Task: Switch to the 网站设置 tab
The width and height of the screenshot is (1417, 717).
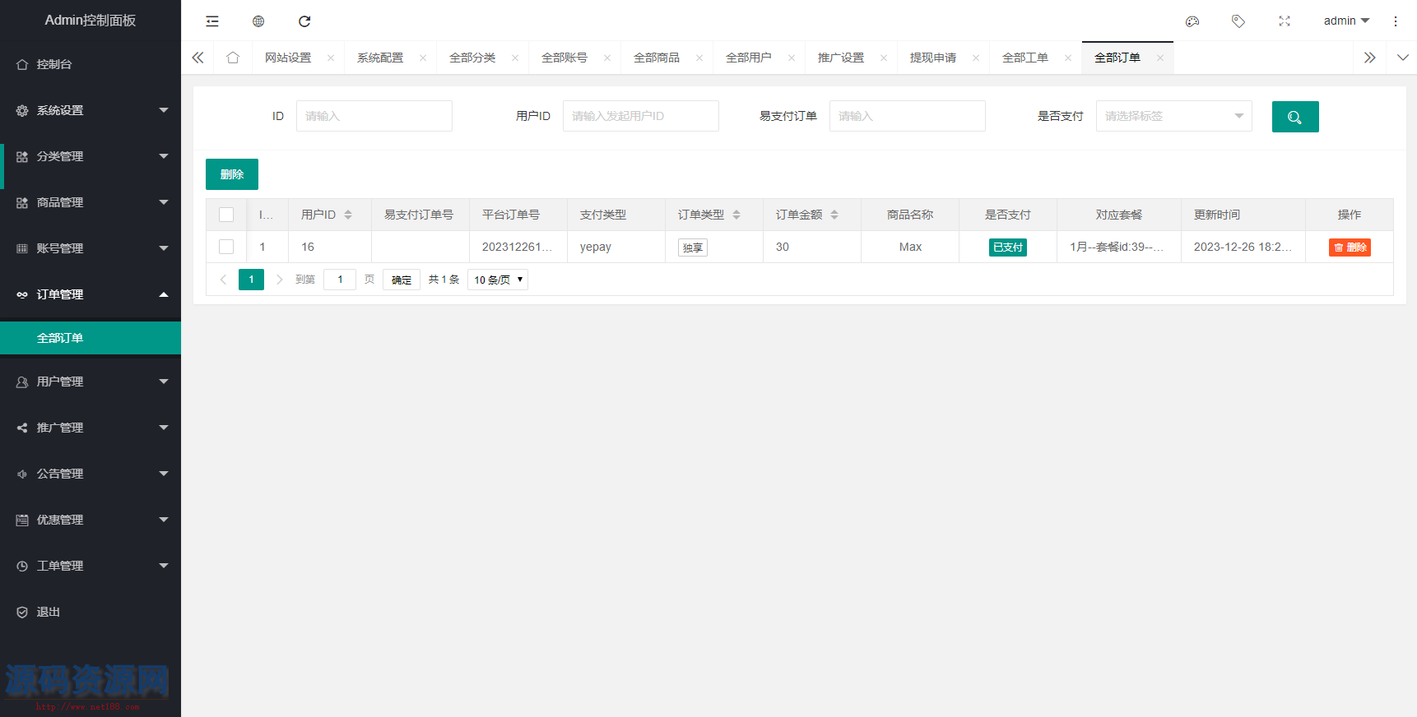Action: click(288, 58)
